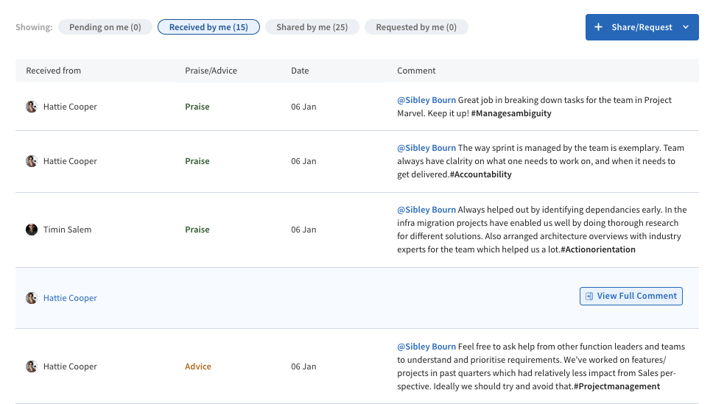Click the #Accountability hashtag
The image size is (713, 404).
coord(480,174)
